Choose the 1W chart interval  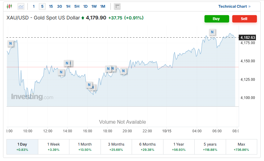pos(94,6)
